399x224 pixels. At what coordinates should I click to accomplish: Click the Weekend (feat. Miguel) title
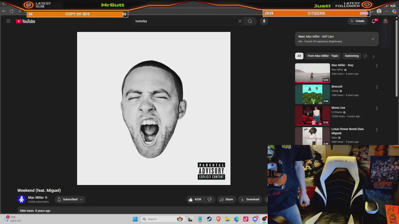(x=39, y=190)
